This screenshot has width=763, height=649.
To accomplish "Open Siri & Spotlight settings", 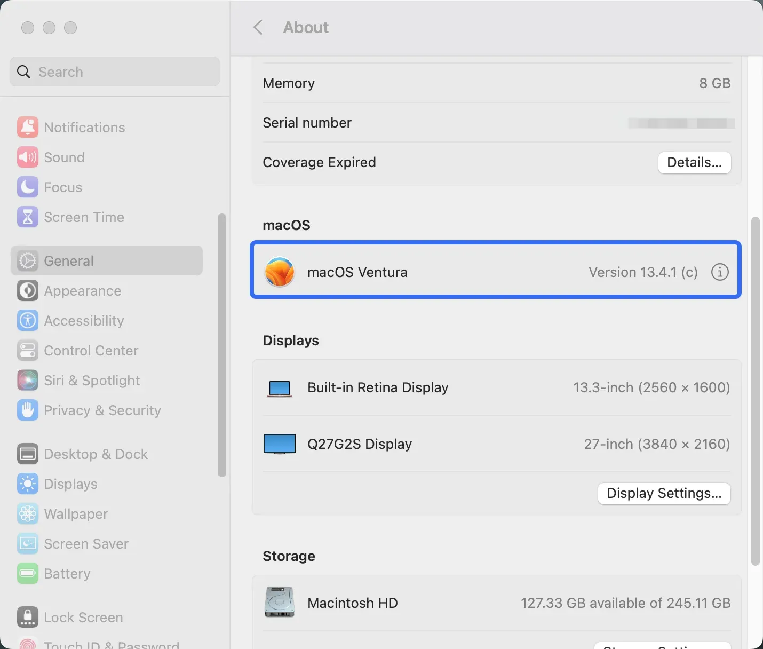I will point(107,381).
